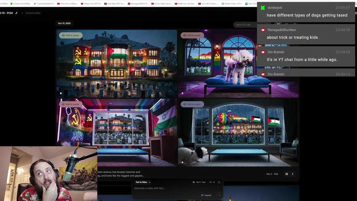Click the pencil icon to rename the project
The height and width of the screenshot is (201, 357).
click(x=16, y=13)
